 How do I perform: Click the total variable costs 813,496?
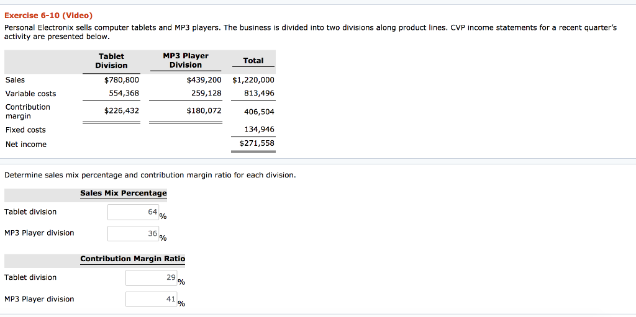pos(259,93)
